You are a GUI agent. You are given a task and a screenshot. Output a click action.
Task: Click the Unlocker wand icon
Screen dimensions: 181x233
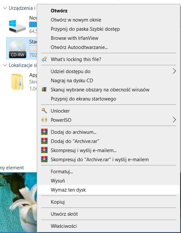point(44,111)
